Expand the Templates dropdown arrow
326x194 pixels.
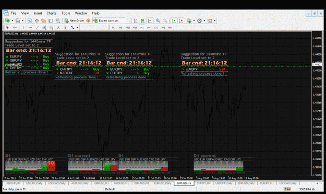[x=214, y=21]
